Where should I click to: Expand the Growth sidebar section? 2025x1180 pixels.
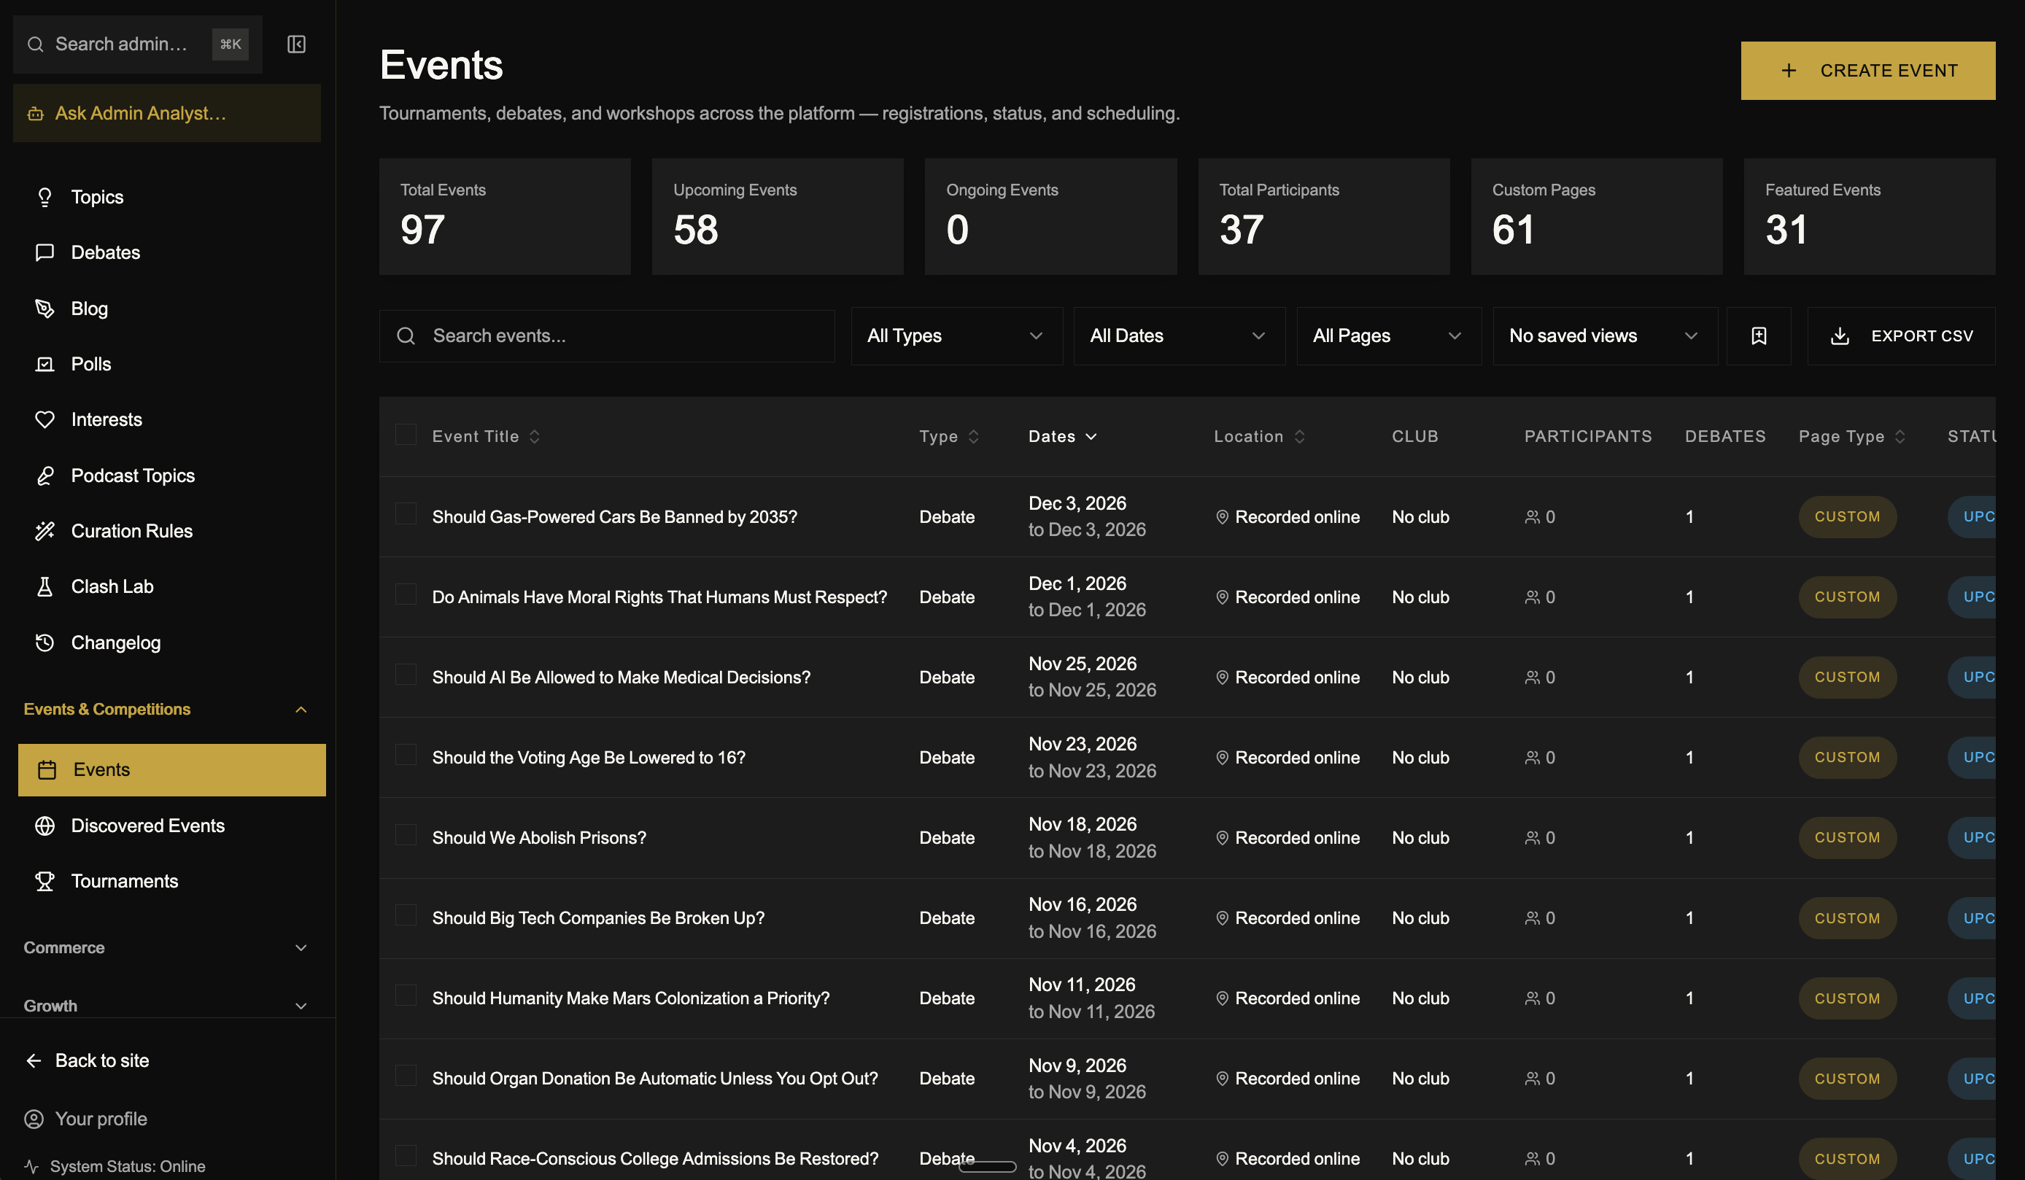166,1006
